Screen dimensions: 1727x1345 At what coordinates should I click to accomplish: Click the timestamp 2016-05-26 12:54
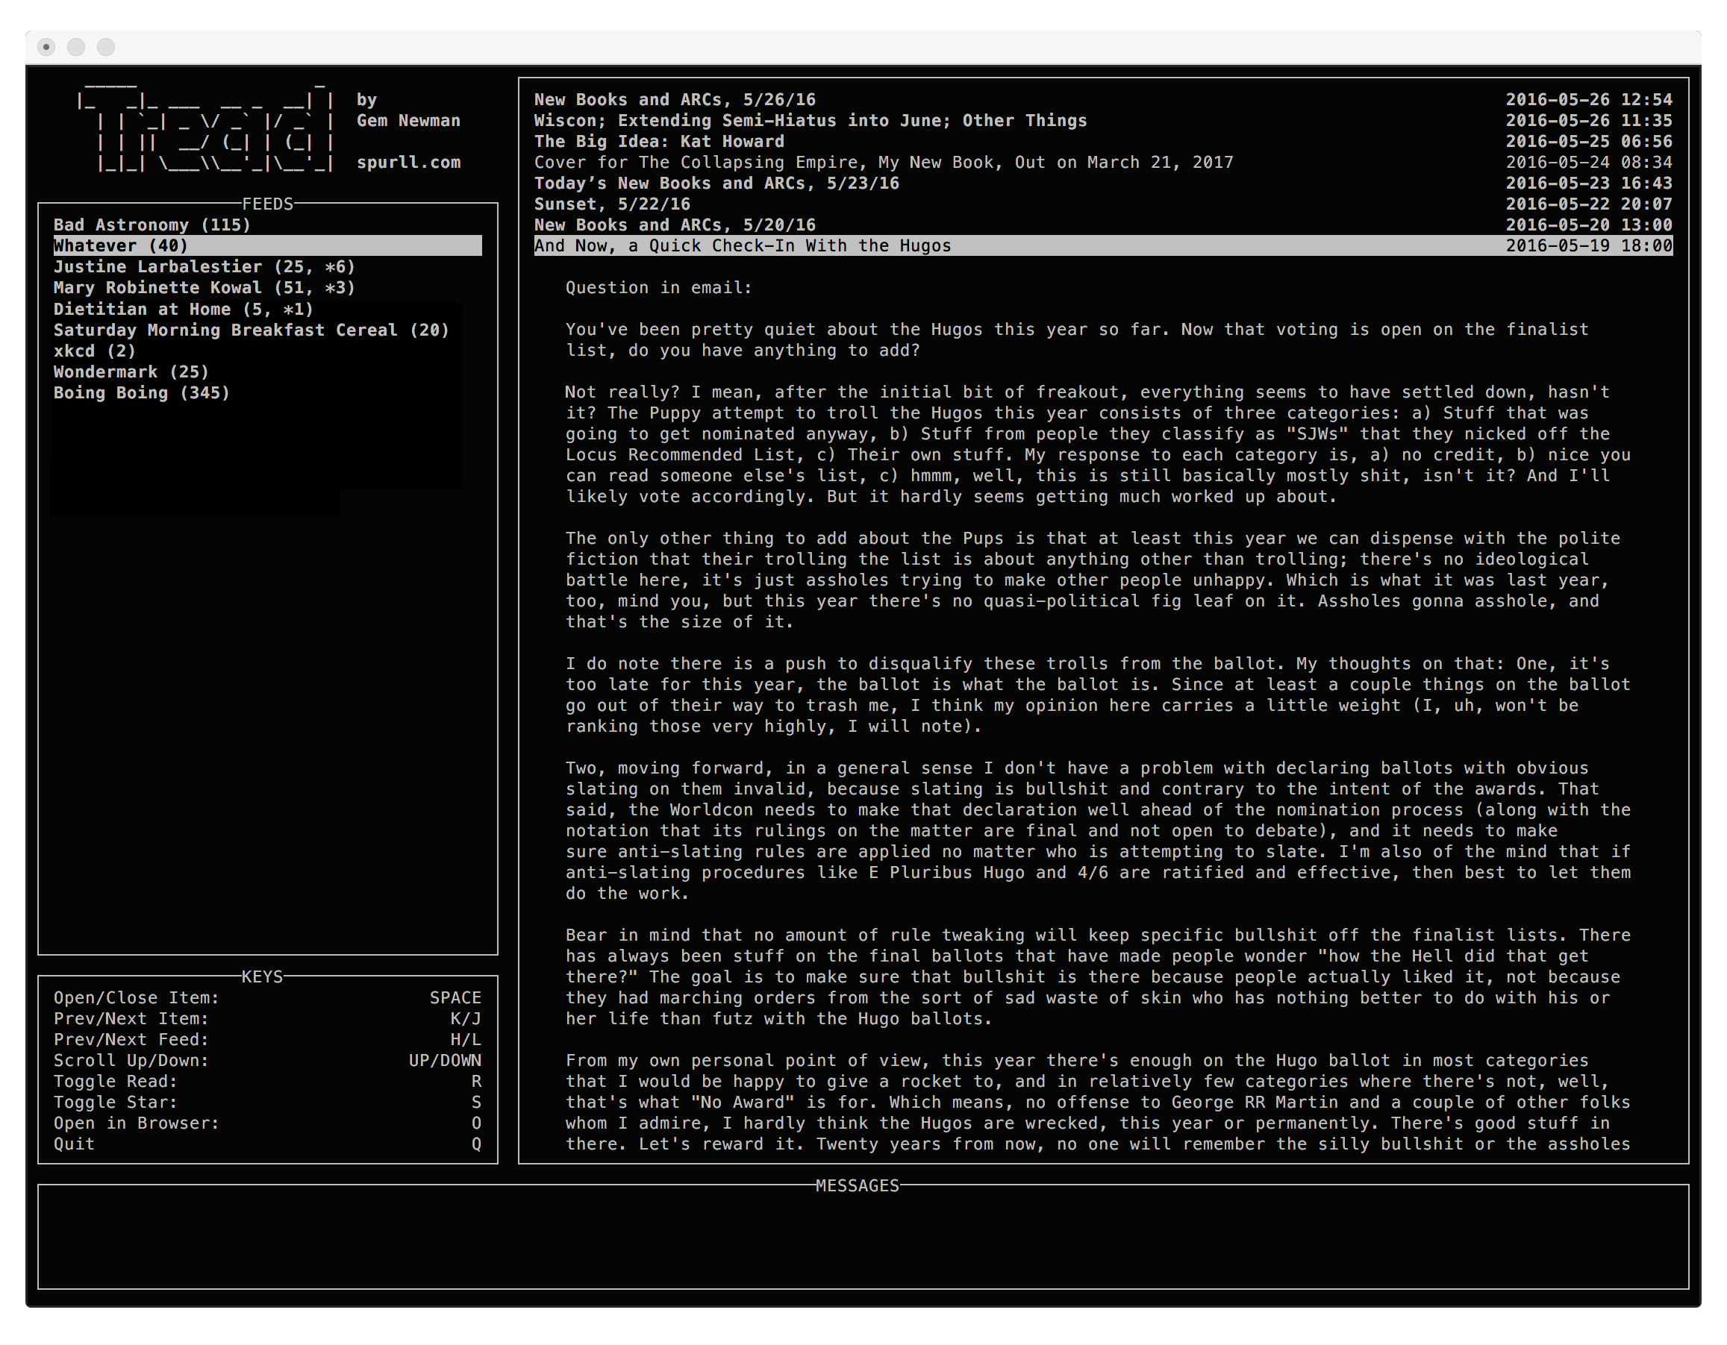(x=1589, y=99)
